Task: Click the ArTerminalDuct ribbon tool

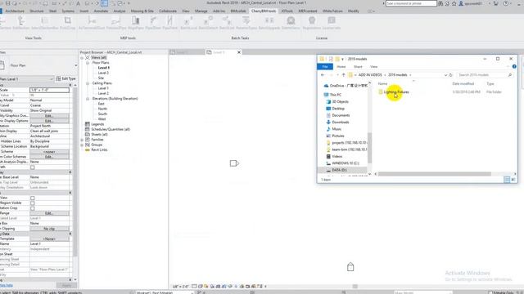Action: click(92, 23)
